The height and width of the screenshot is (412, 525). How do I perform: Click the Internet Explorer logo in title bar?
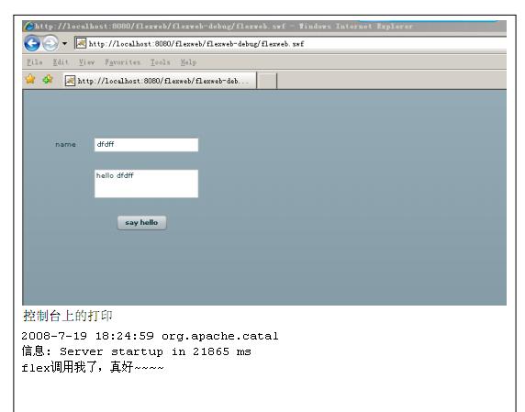click(x=28, y=26)
